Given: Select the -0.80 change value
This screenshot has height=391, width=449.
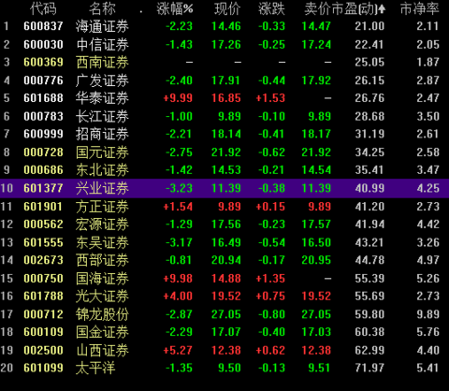Looking at the screenshot, I should click(x=271, y=314).
